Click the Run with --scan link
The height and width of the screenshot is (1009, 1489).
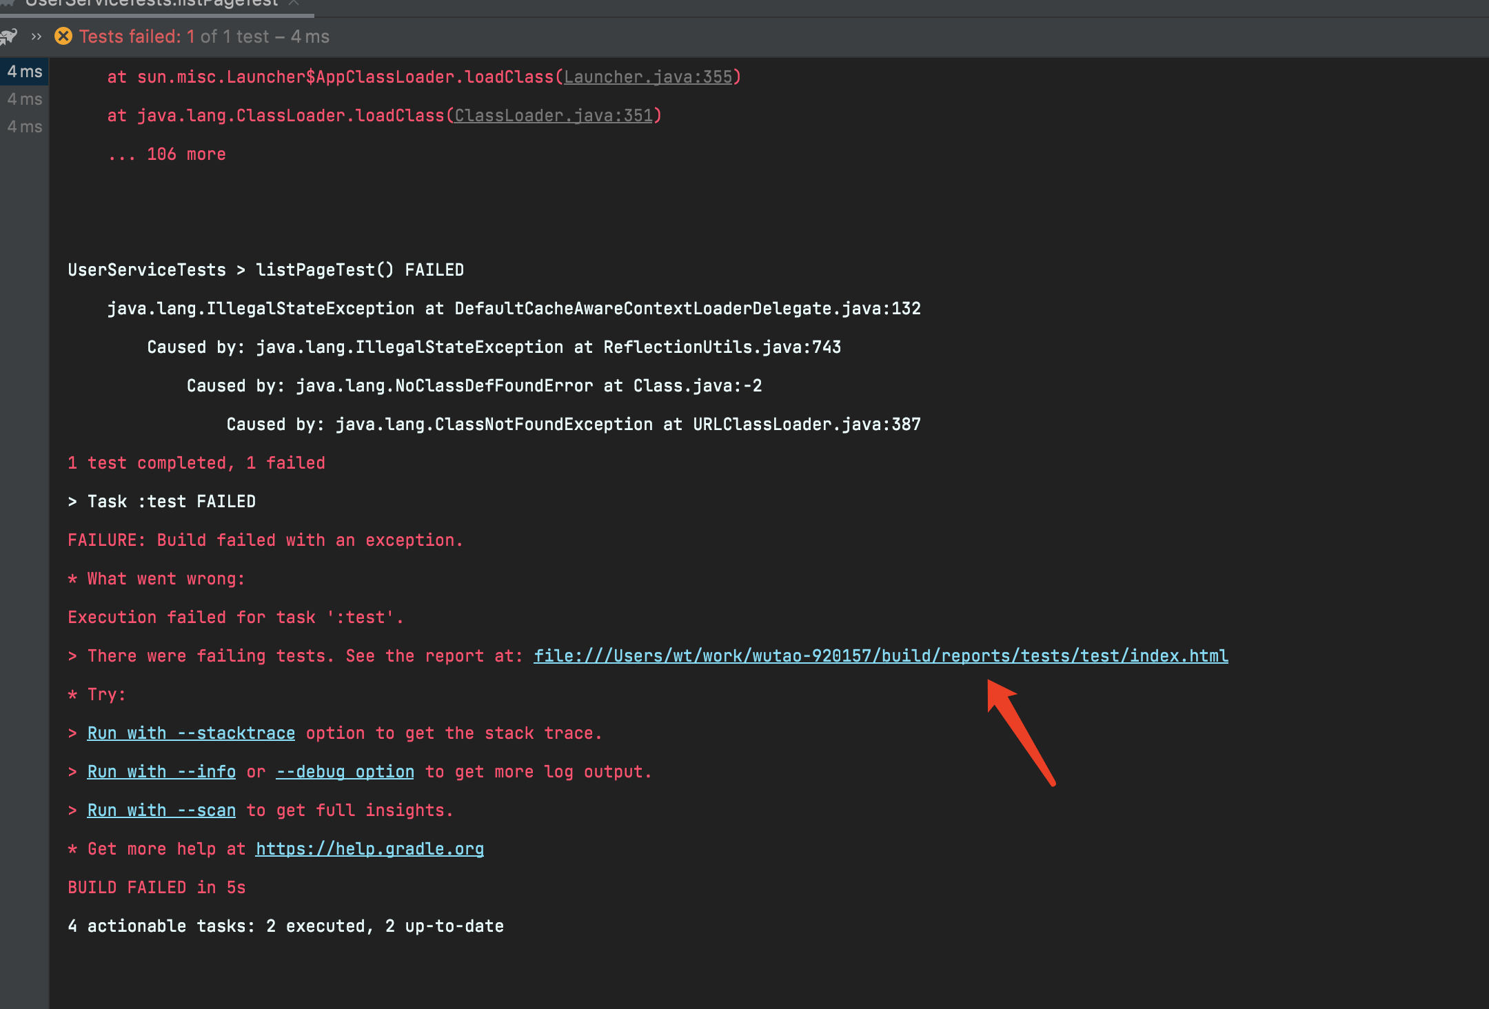click(161, 811)
